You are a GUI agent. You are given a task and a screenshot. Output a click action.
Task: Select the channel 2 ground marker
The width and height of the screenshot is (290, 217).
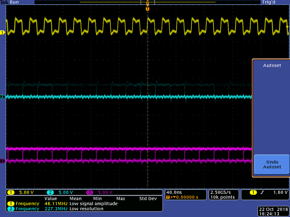coord(3,97)
